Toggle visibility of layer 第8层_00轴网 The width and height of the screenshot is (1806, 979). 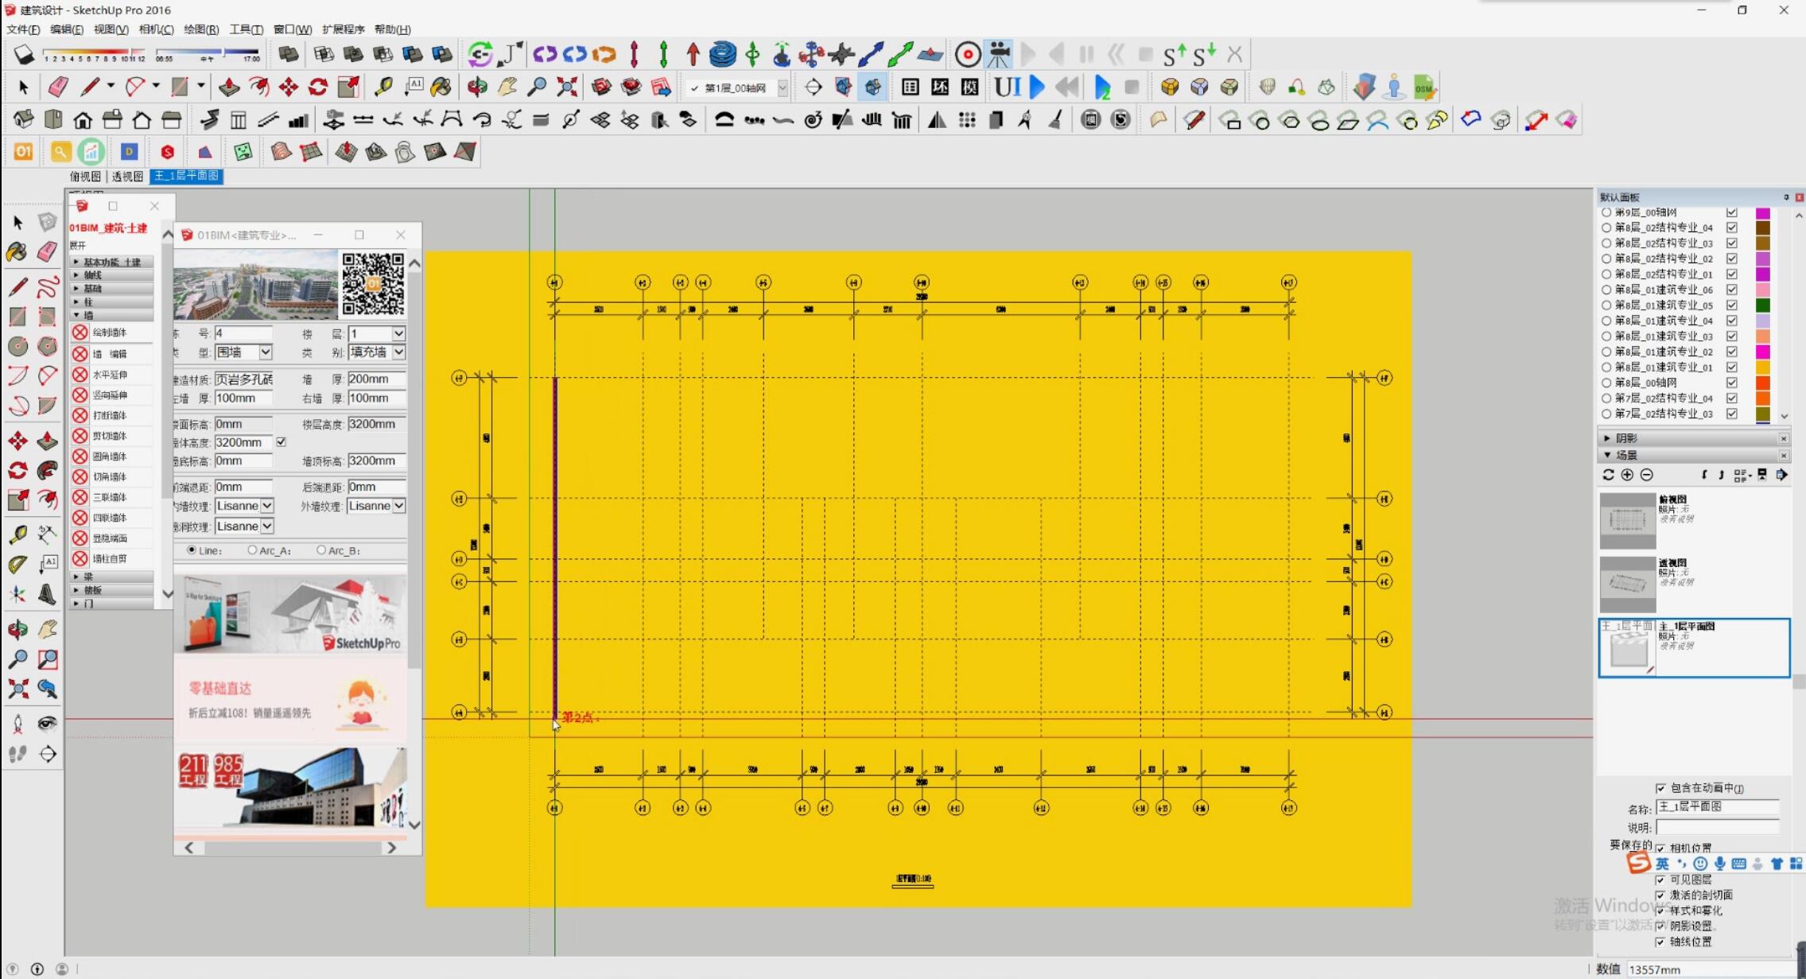pyautogui.click(x=1731, y=383)
